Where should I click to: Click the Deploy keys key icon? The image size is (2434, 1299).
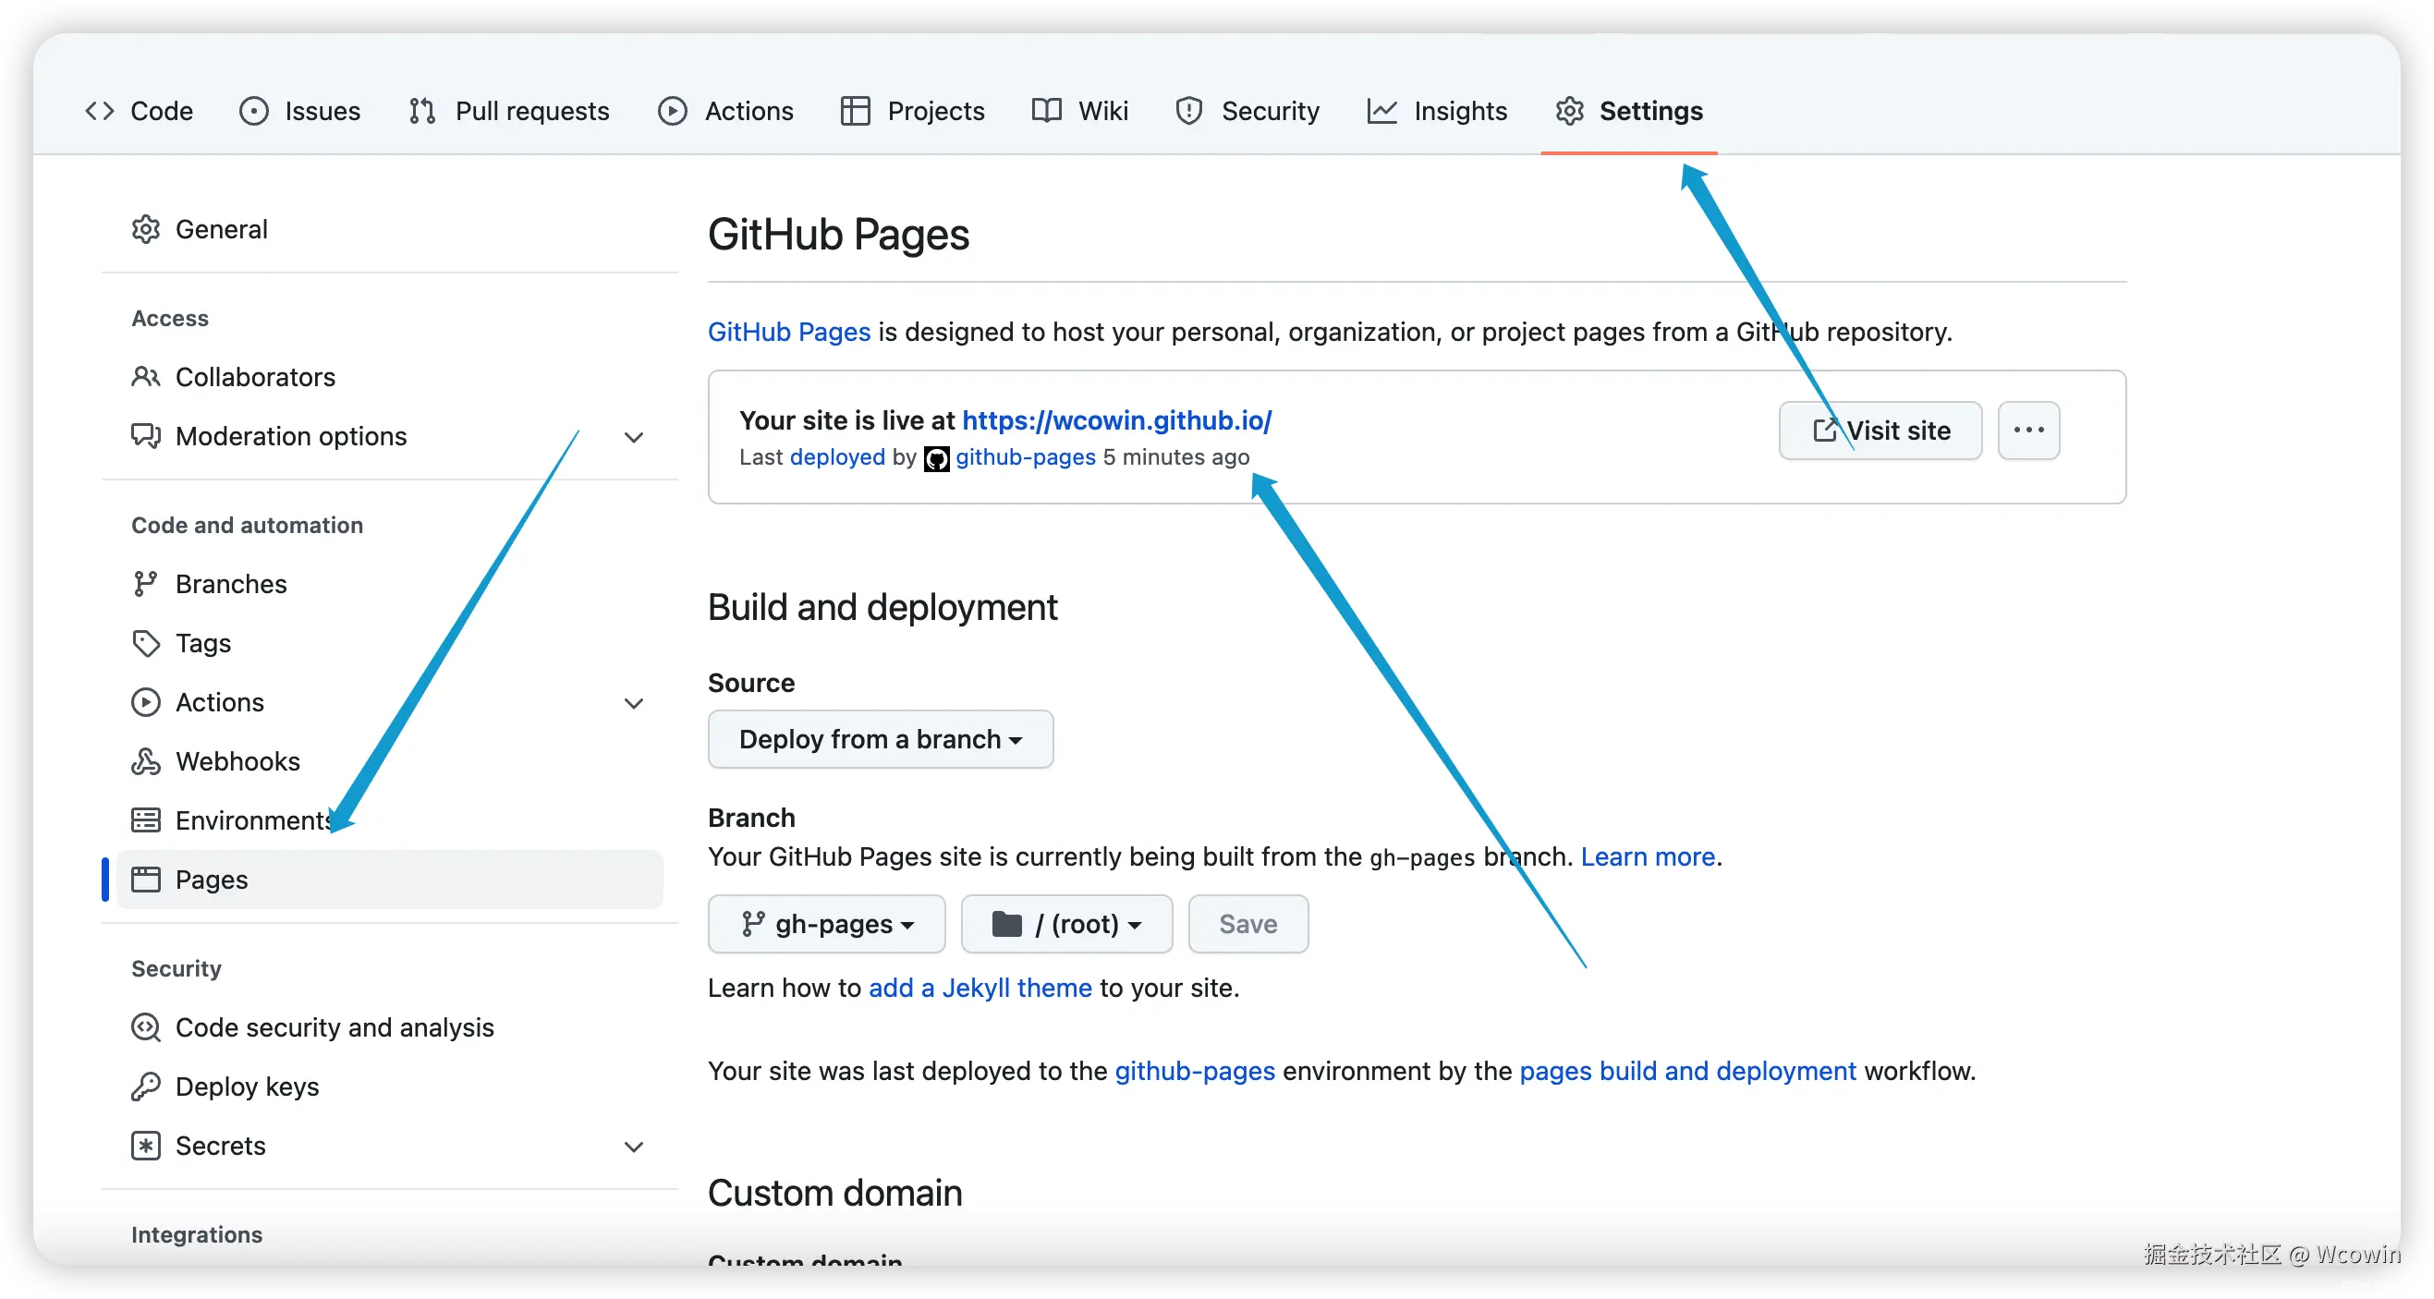[x=144, y=1087]
